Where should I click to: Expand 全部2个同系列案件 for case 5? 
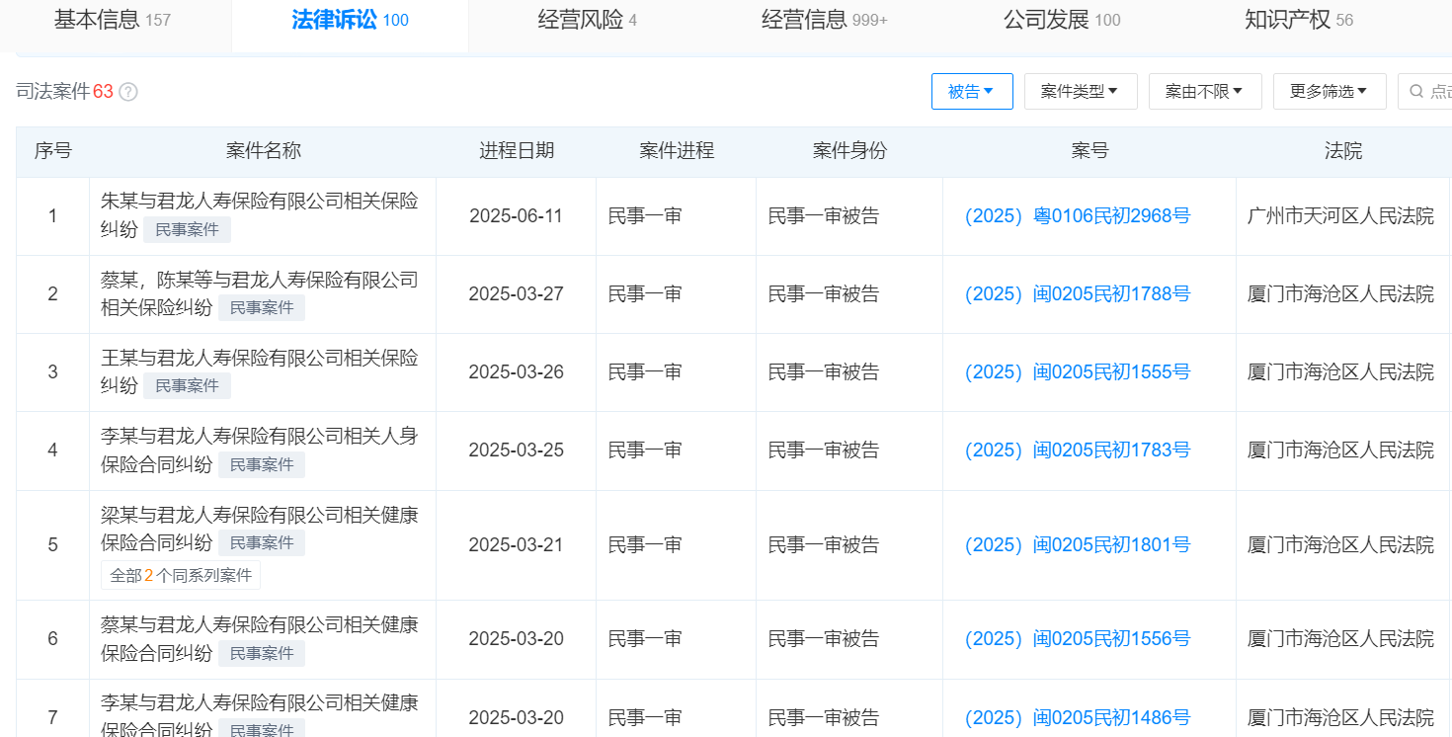pos(180,574)
